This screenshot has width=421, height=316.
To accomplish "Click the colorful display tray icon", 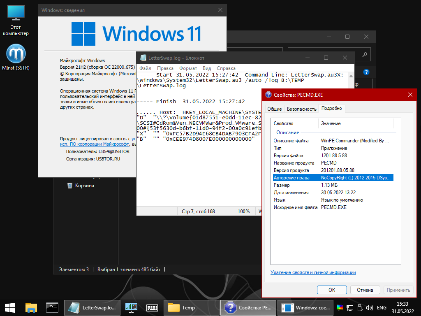I will click(x=340, y=308).
